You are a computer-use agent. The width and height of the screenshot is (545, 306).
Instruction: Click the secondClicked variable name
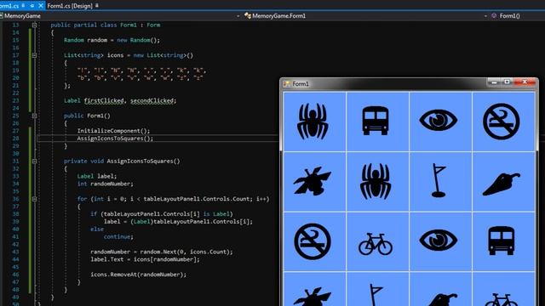pos(152,100)
